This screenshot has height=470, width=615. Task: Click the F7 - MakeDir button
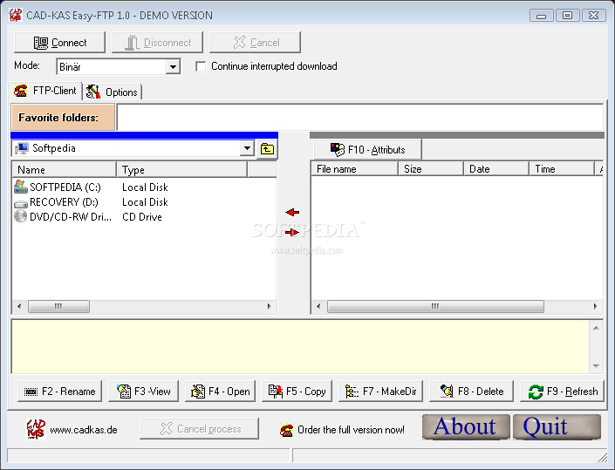tap(380, 392)
